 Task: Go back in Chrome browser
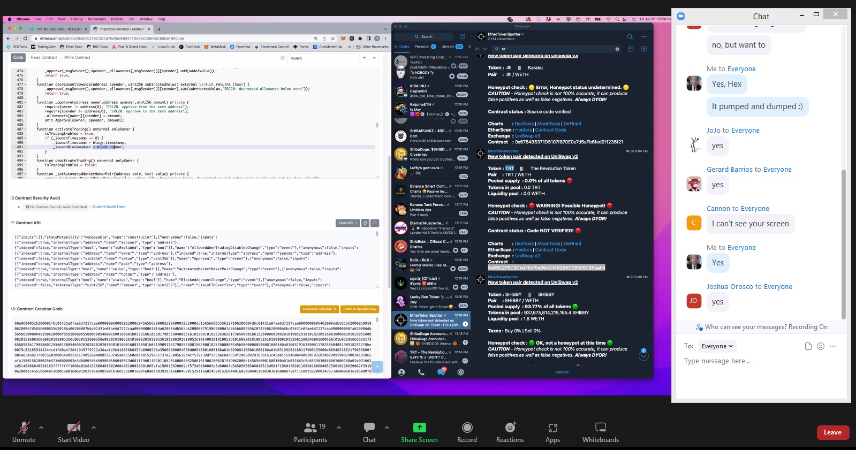8,39
